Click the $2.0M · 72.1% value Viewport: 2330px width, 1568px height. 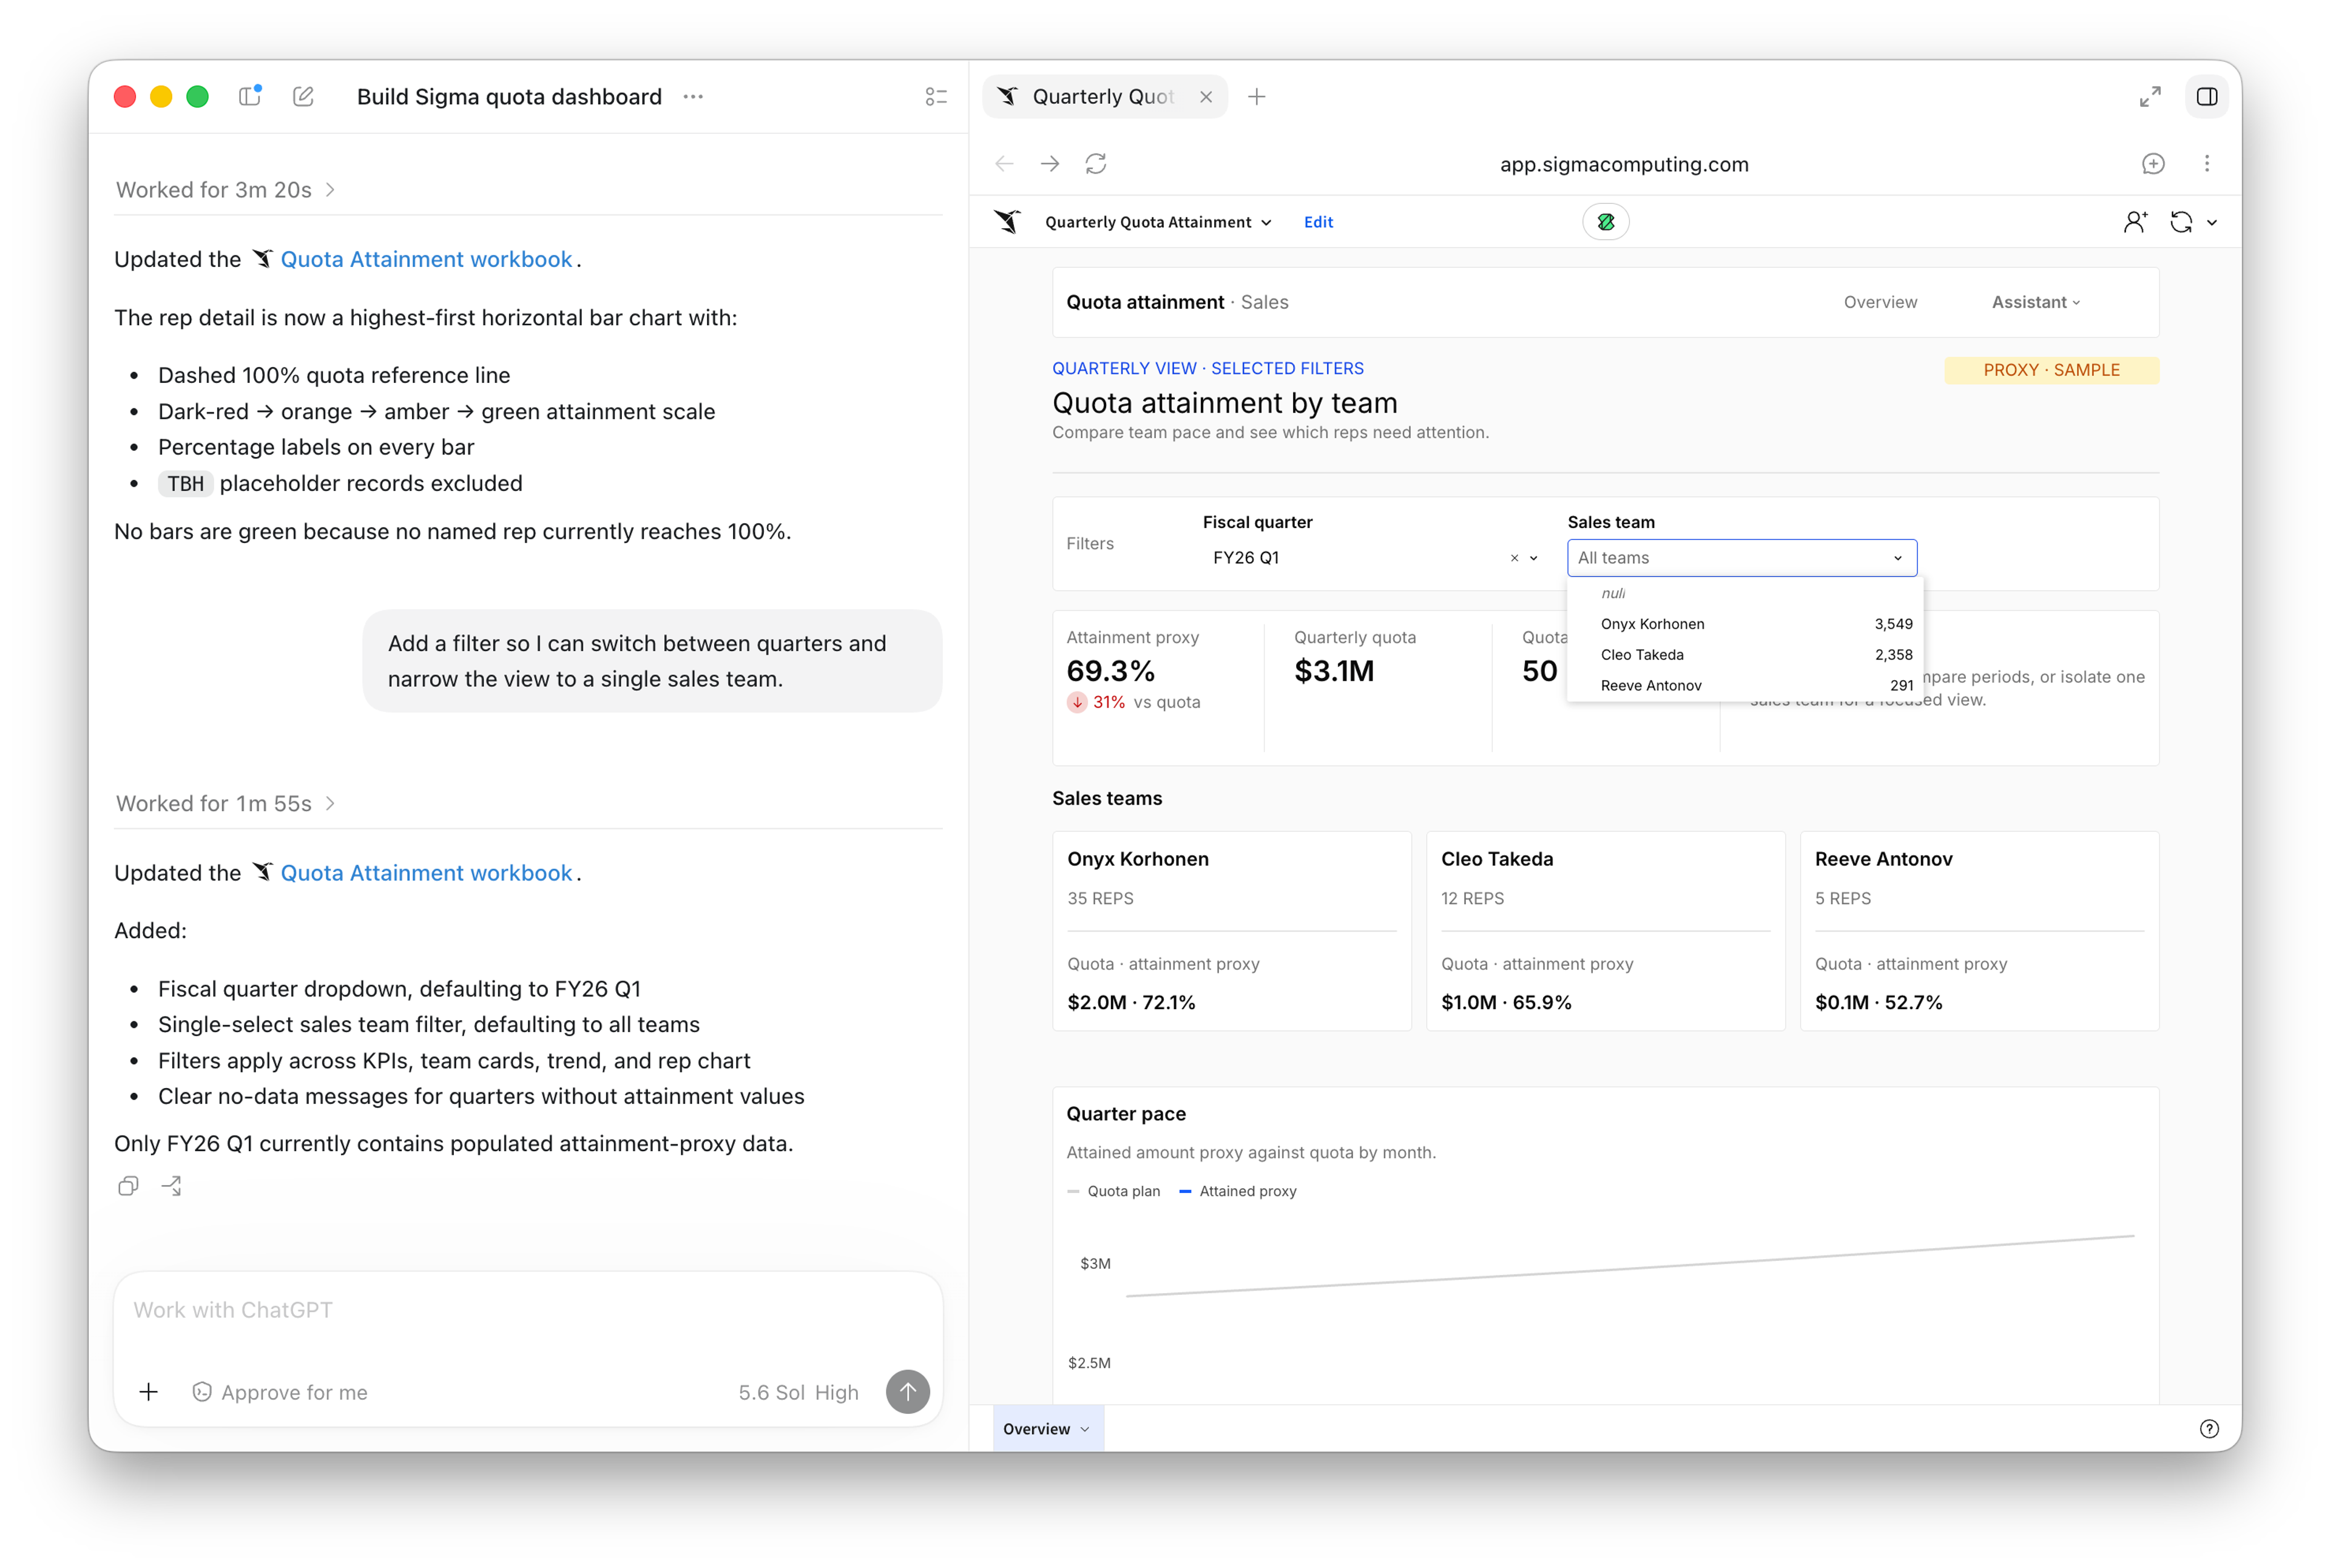click(1131, 1002)
